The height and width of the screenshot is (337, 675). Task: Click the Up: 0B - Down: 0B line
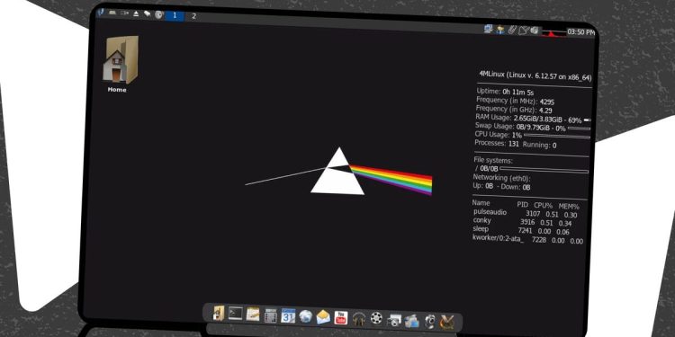click(x=501, y=186)
